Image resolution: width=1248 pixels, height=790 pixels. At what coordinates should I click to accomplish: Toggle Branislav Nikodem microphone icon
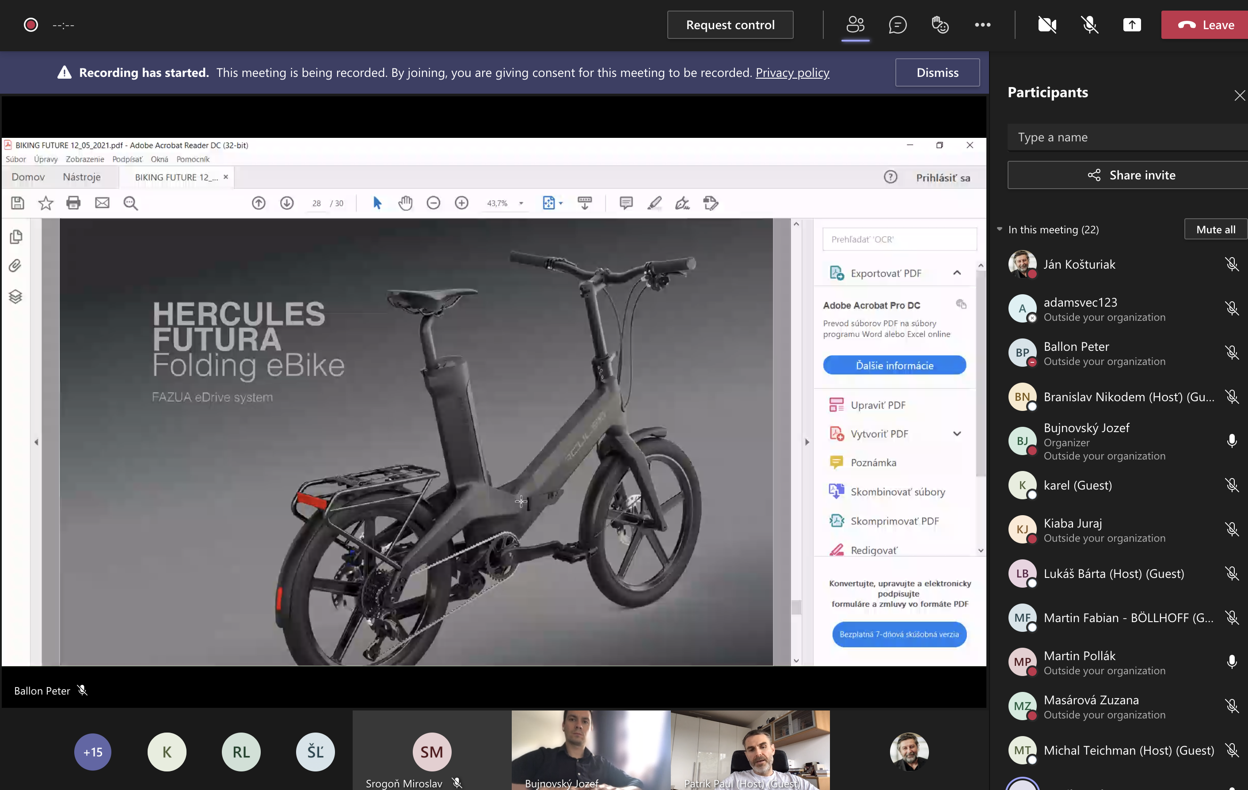point(1231,397)
